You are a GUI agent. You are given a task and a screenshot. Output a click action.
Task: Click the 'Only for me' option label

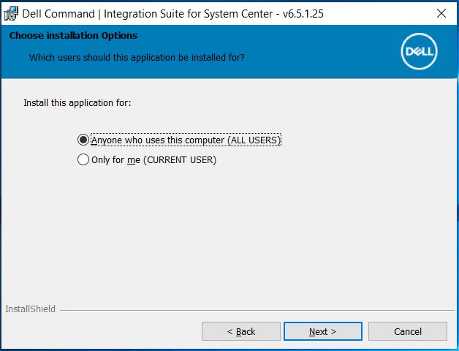pos(115,159)
